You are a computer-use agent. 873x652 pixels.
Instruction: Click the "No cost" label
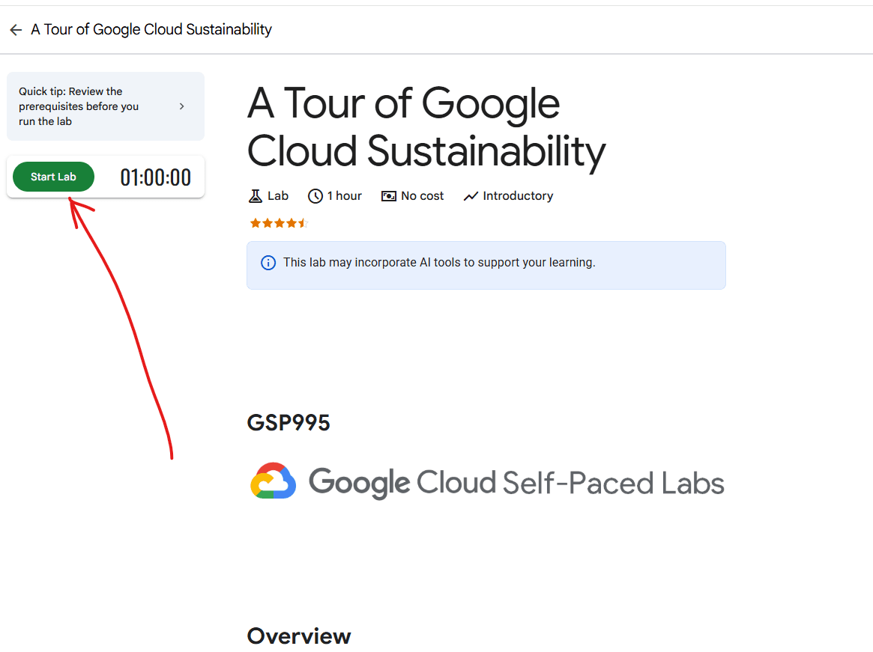tap(423, 196)
